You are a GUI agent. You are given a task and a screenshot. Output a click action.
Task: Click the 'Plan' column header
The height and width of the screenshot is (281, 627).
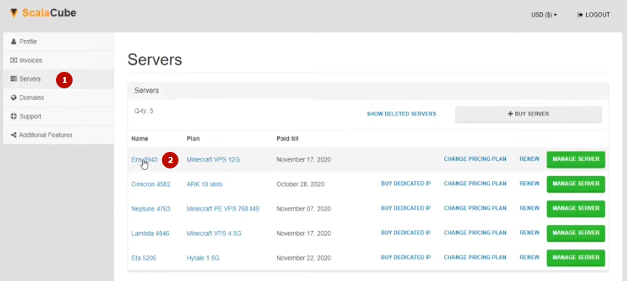tap(193, 139)
